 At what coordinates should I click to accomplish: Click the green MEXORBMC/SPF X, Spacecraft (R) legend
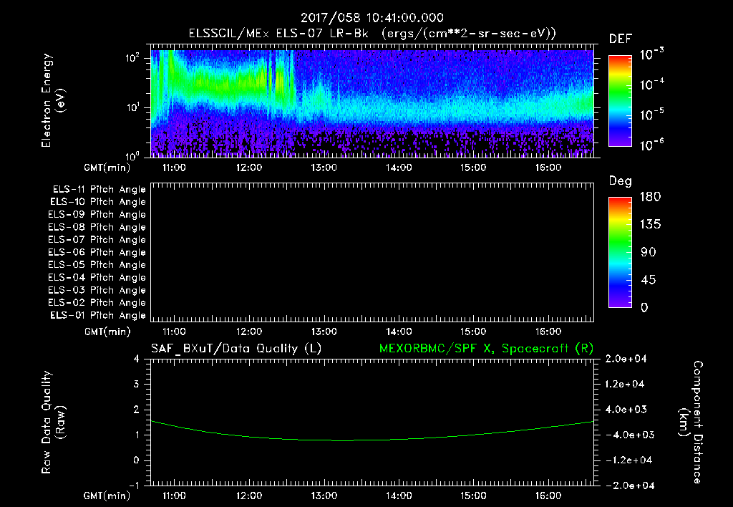[x=486, y=349]
